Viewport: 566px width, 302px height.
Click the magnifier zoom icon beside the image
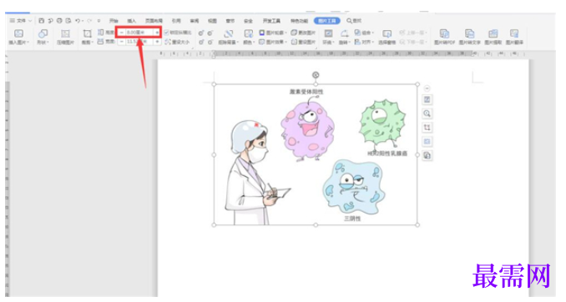tap(427, 113)
